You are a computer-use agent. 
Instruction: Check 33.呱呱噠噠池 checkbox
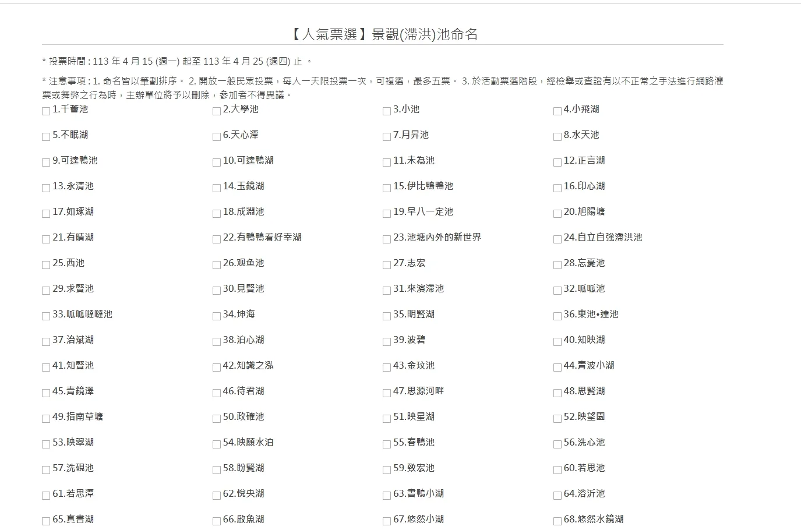pyautogui.click(x=46, y=316)
